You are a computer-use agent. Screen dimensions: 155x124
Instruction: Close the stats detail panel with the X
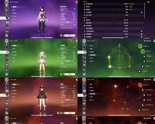pos(148,2)
